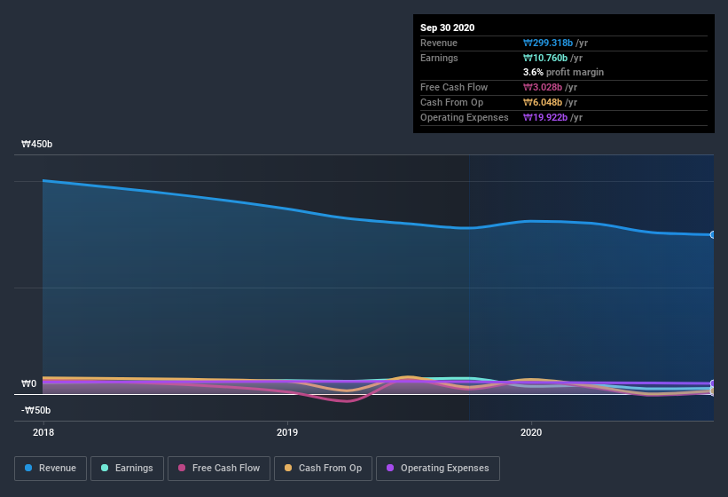The width and height of the screenshot is (728, 497).
Task: Click the ₩19.922b operating expenses value
Action: click(545, 117)
